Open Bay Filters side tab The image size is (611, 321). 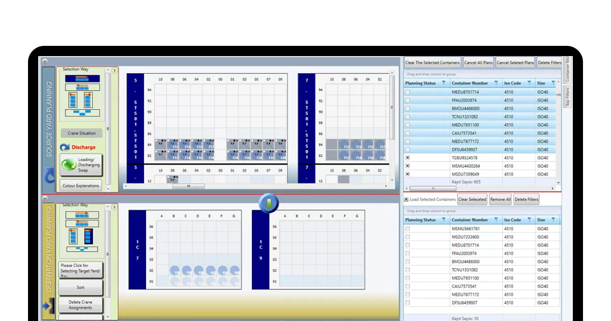pos(568,96)
